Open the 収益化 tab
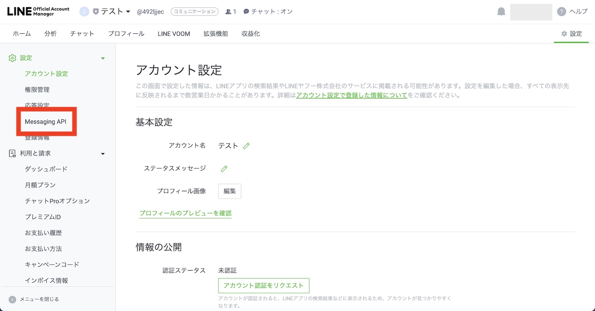The height and width of the screenshot is (311, 595). click(x=251, y=34)
